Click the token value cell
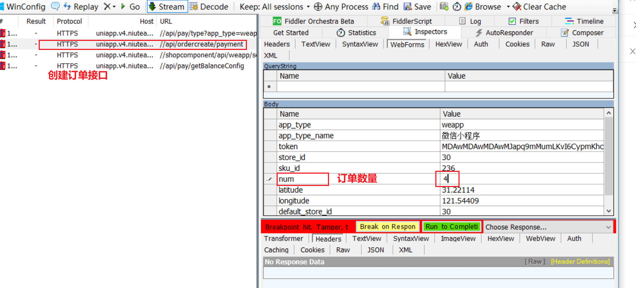 [x=522, y=147]
